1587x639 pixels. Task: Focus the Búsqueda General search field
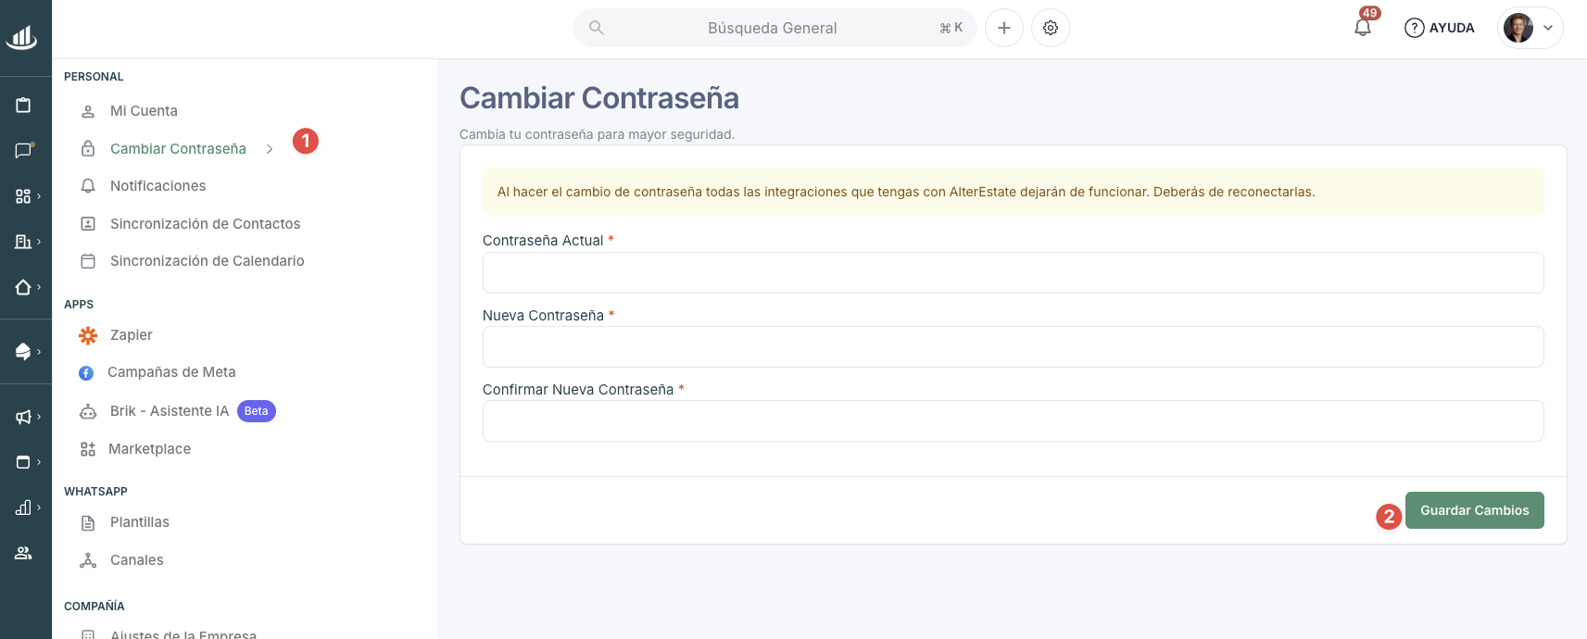tap(775, 28)
